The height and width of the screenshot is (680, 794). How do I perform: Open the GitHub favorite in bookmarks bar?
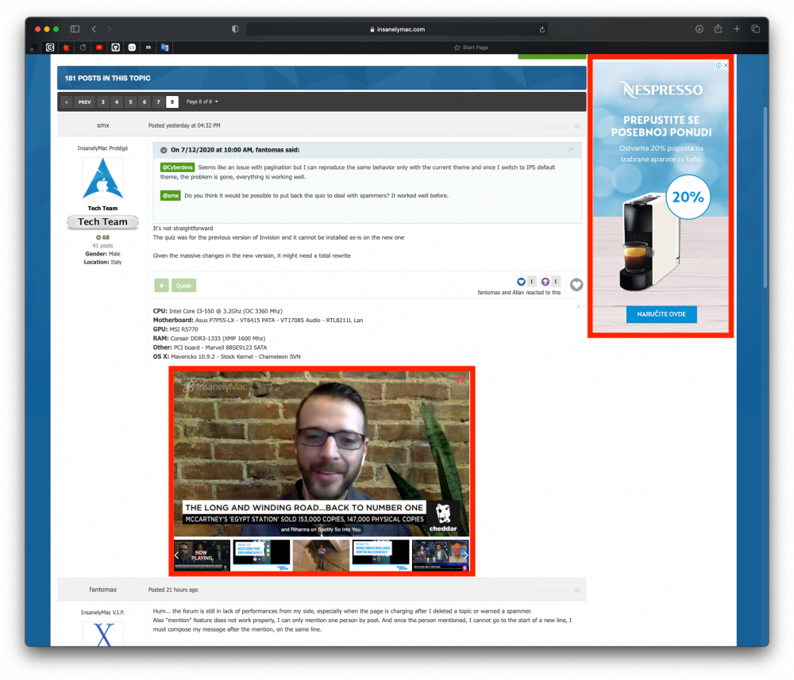pos(115,48)
